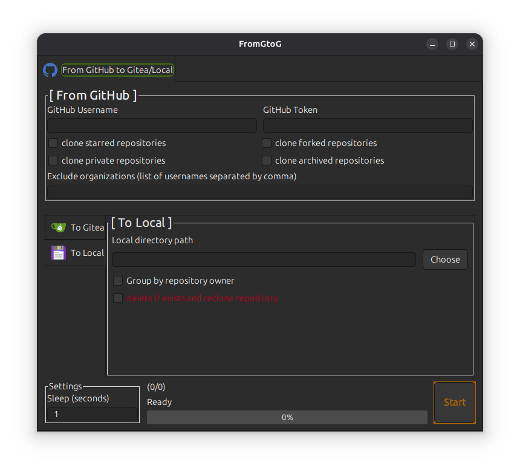
Task: Click the 0% progress bar
Action: [x=287, y=418]
